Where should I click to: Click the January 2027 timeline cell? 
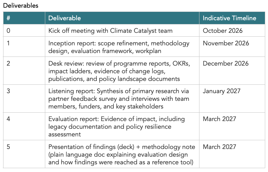pyautogui.click(x=232, y=98)
